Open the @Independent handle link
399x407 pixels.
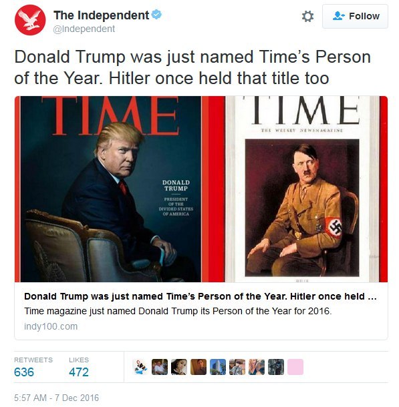point(84,29)
